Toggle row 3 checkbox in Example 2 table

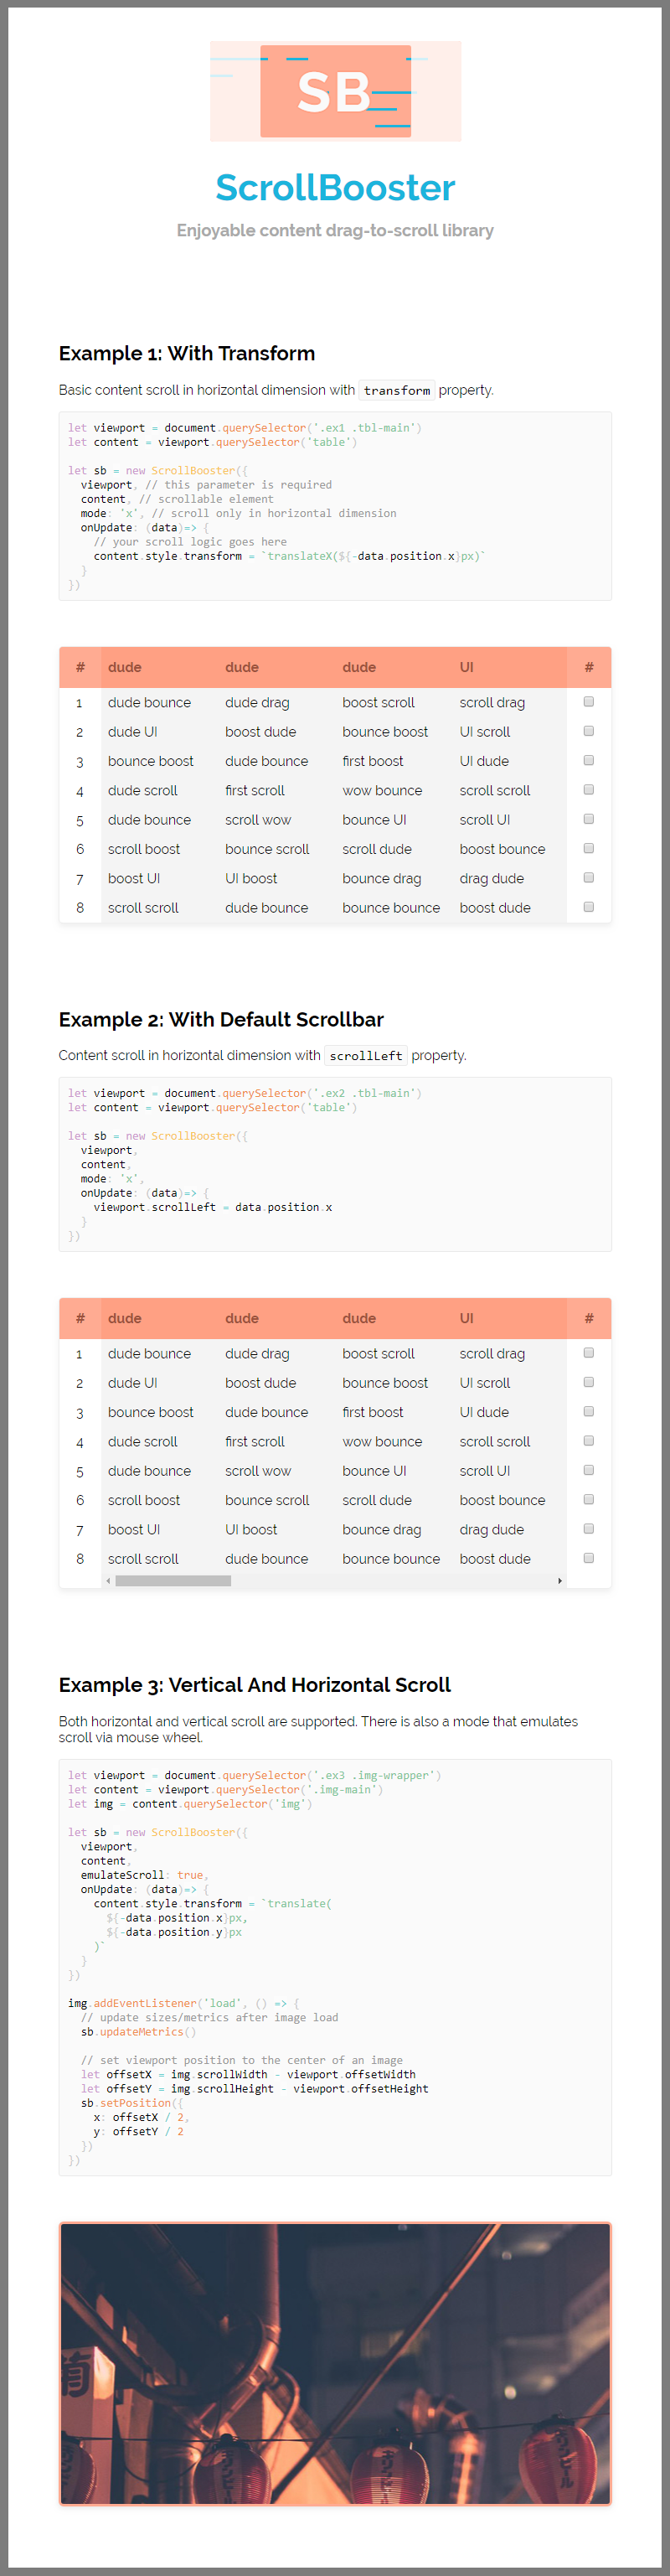click(x=588, y=1411)
